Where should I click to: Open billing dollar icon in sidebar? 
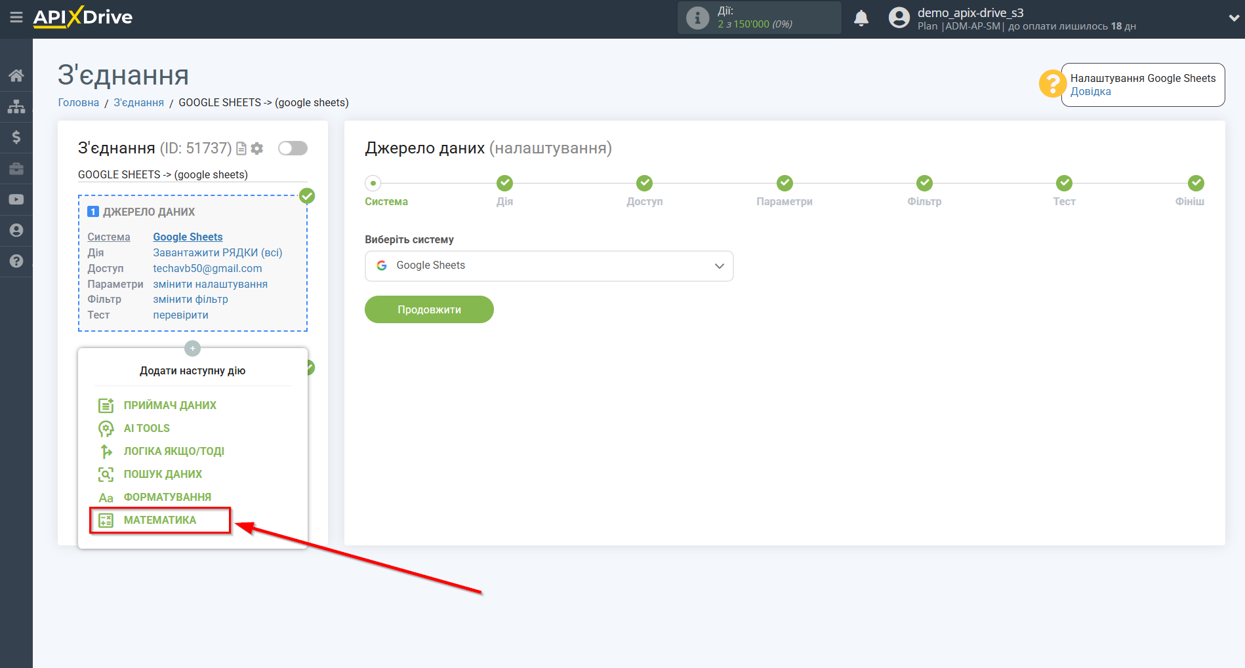(16, 137)
